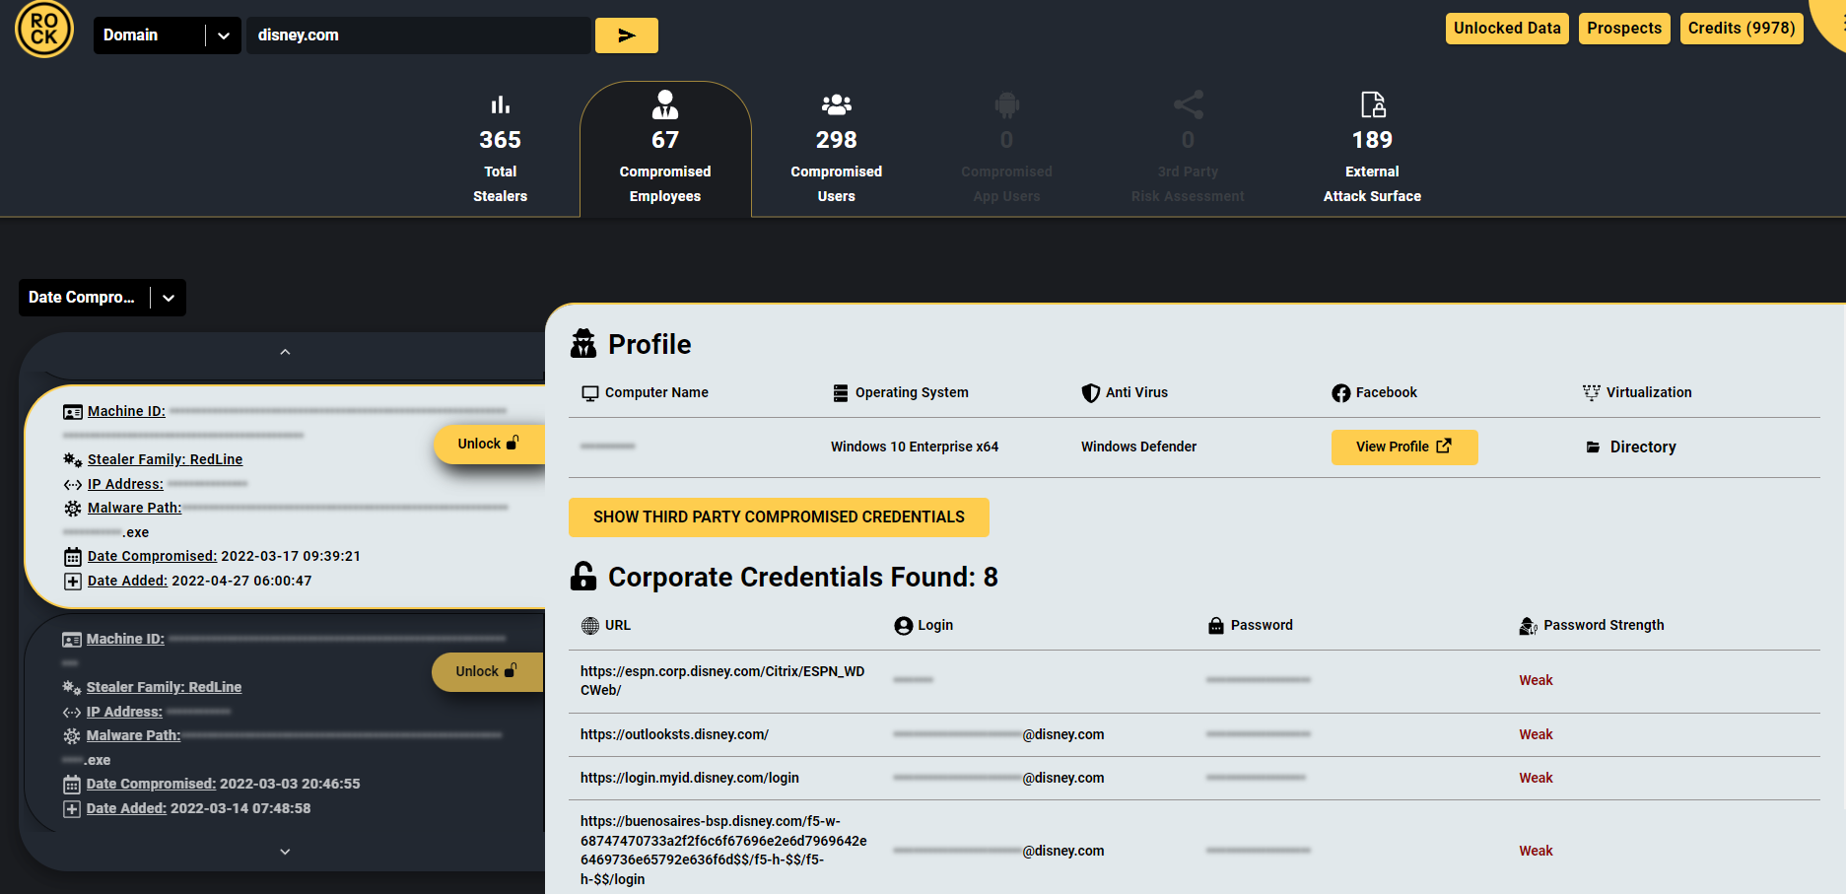Click the External Attack Surface document icon
This screenshot has height=894, width=1846.
(x=1373, y=104)
